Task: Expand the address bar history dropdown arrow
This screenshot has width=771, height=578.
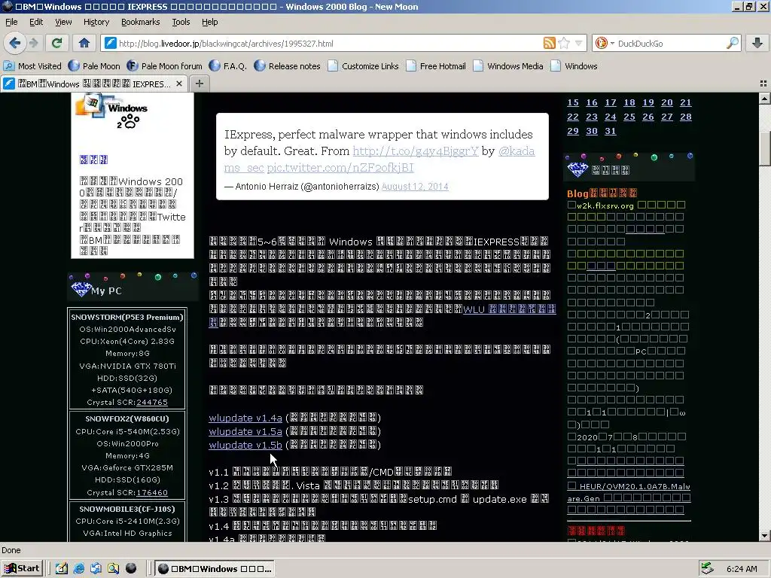Action: pos(579,43)
